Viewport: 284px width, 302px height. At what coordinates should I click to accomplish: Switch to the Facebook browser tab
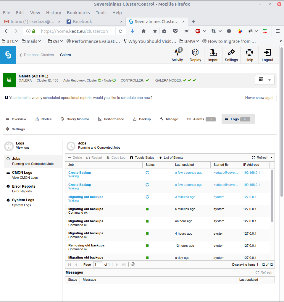pyautogui.click(x=94, y=22)
